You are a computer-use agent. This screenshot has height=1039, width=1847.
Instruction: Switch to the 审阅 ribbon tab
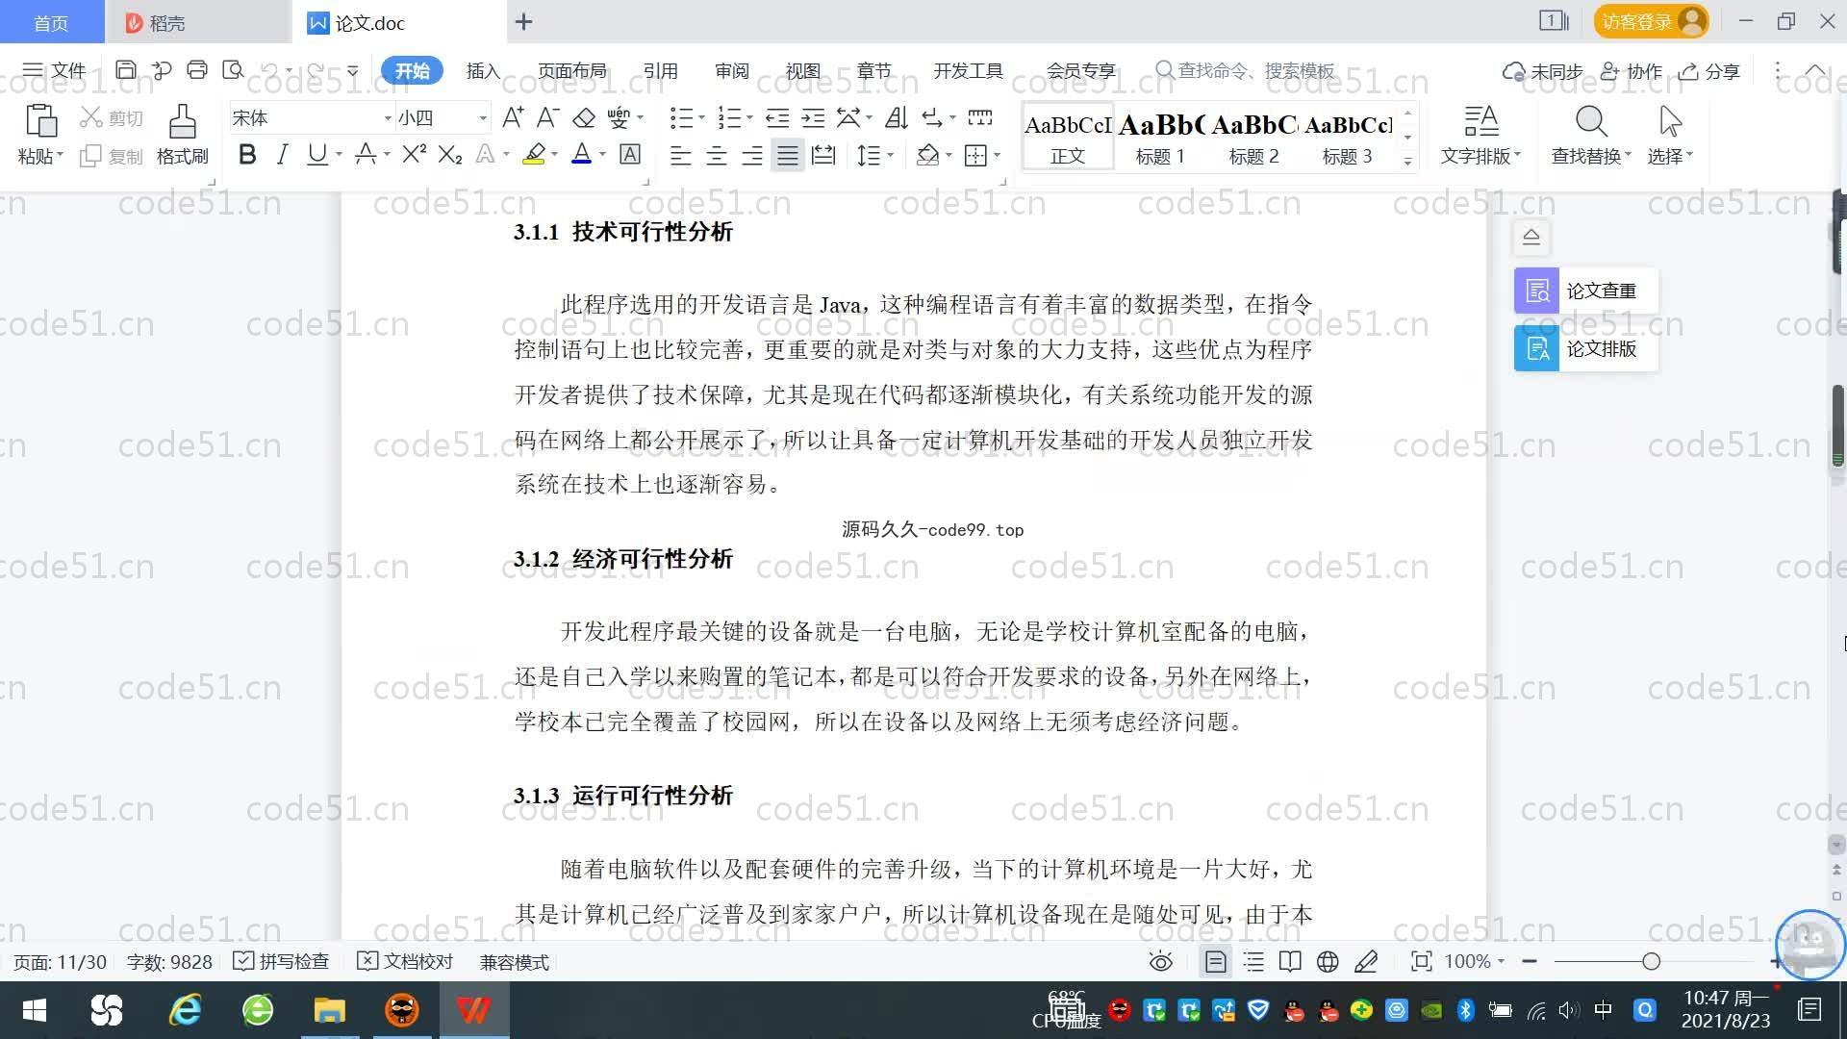(x=731, y=70)
